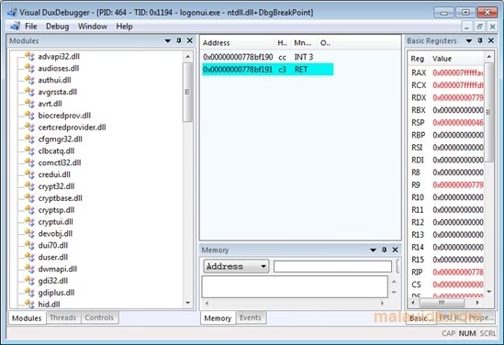Click the Modules list scrollbar down arrow
Screen dimensions: 504x345
188,303
